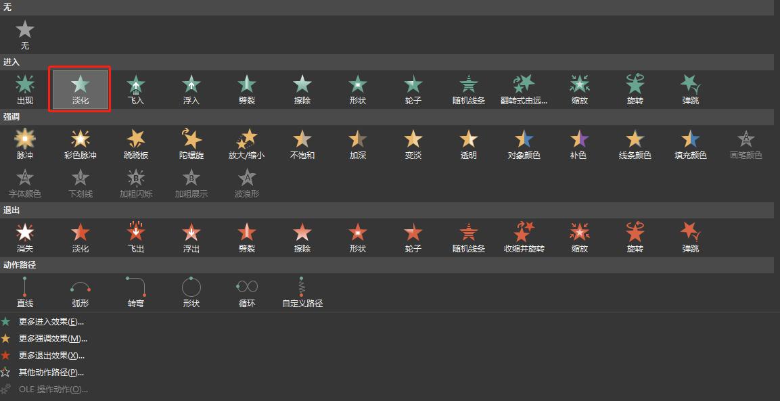780x401 pixels.
Task: Apply the 消失 exit animation
Action: click(x=25, y=237)
